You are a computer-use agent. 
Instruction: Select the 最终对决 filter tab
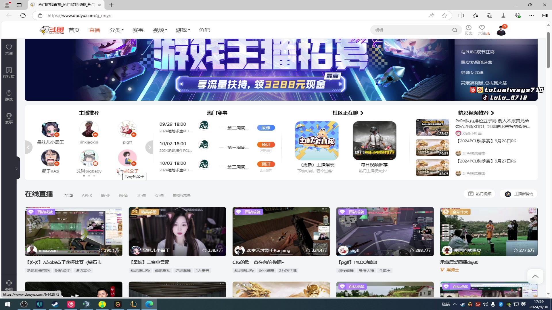tap(181, 195)
